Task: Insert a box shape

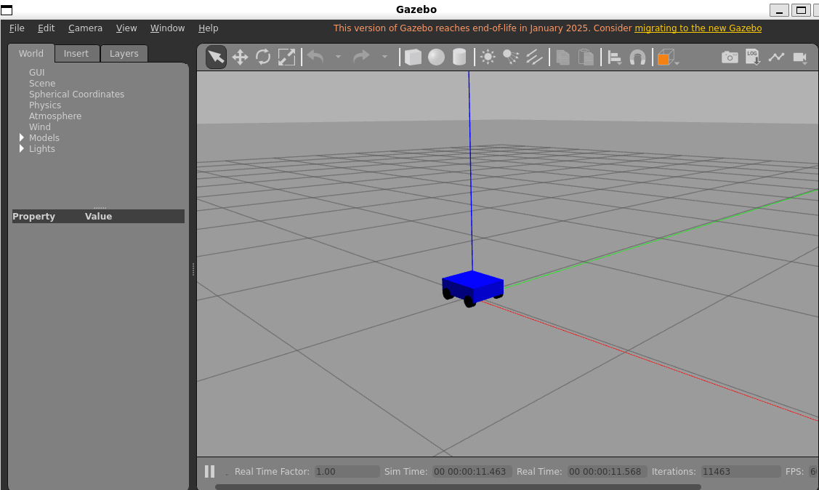Action: pos(413,57)
